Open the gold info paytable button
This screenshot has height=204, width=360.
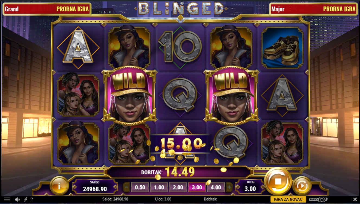point(59,186)
